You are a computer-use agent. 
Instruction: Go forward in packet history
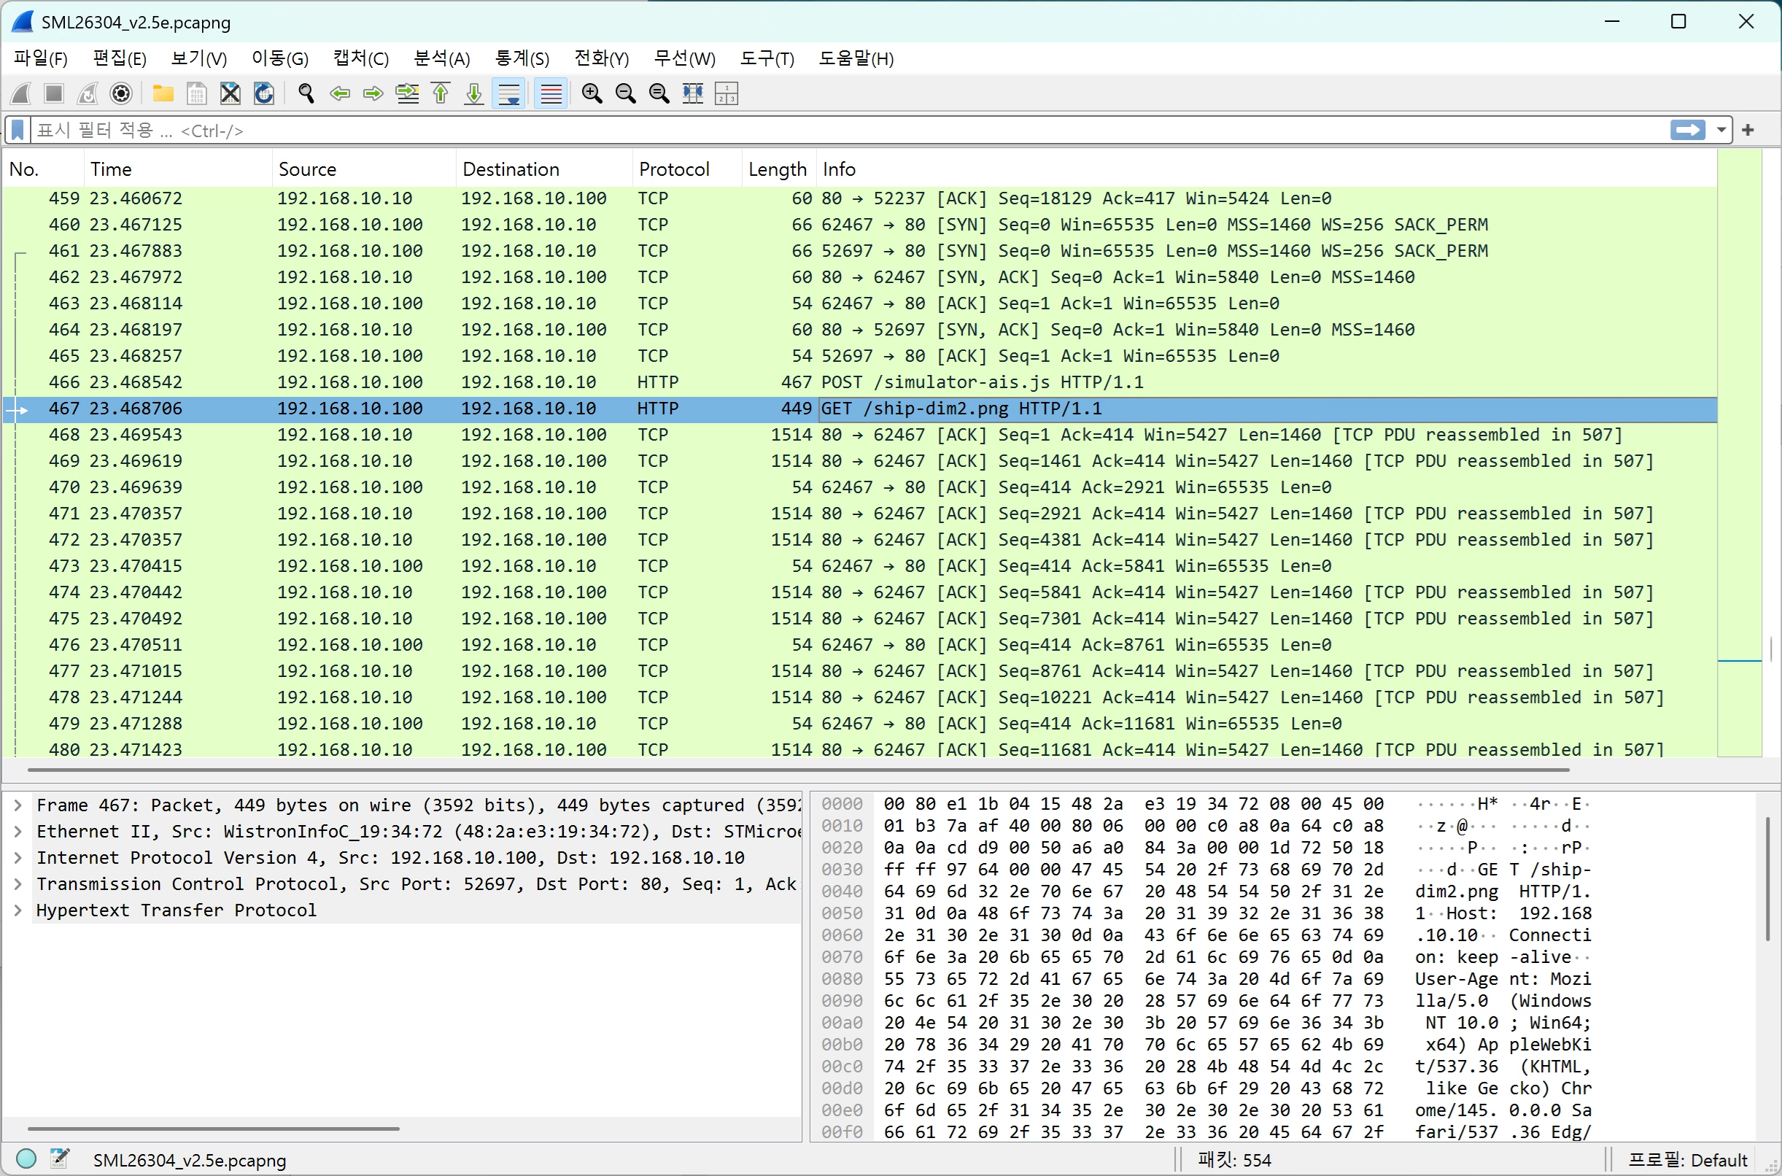pos(373,94)
